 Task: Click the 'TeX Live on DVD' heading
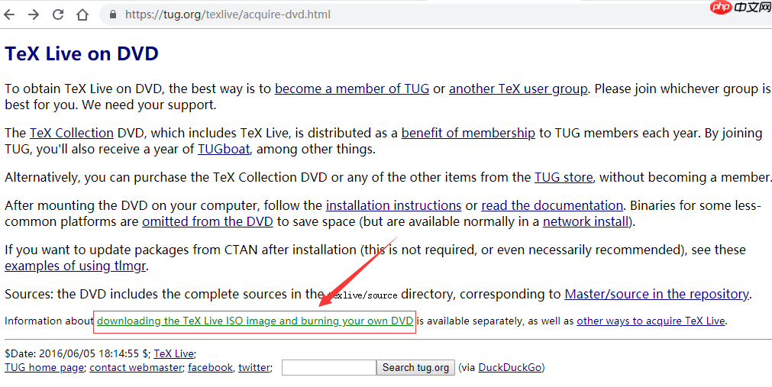pyautogui.click(x=81, y=53)
